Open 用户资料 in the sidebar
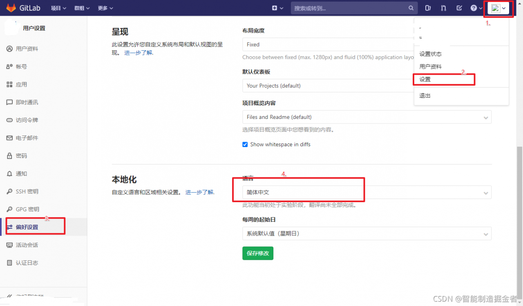523x306 pixels. point(43,49)
